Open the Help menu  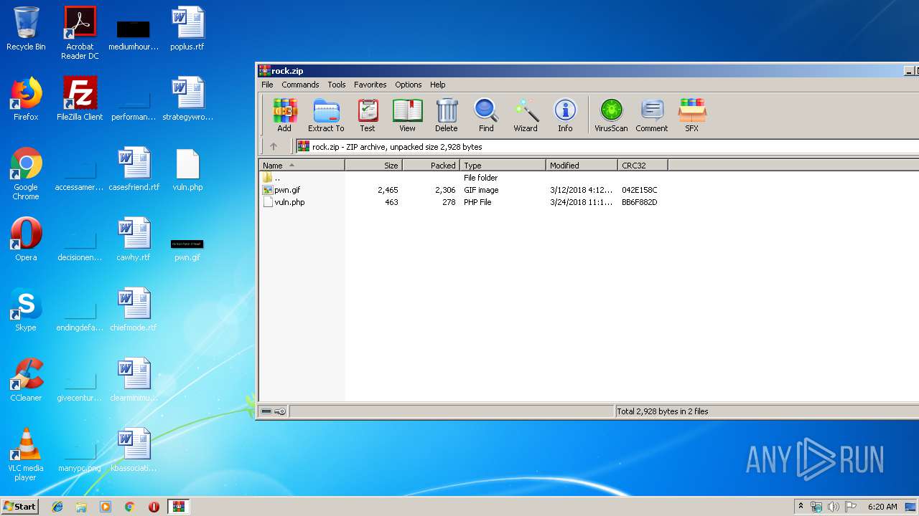438,85
